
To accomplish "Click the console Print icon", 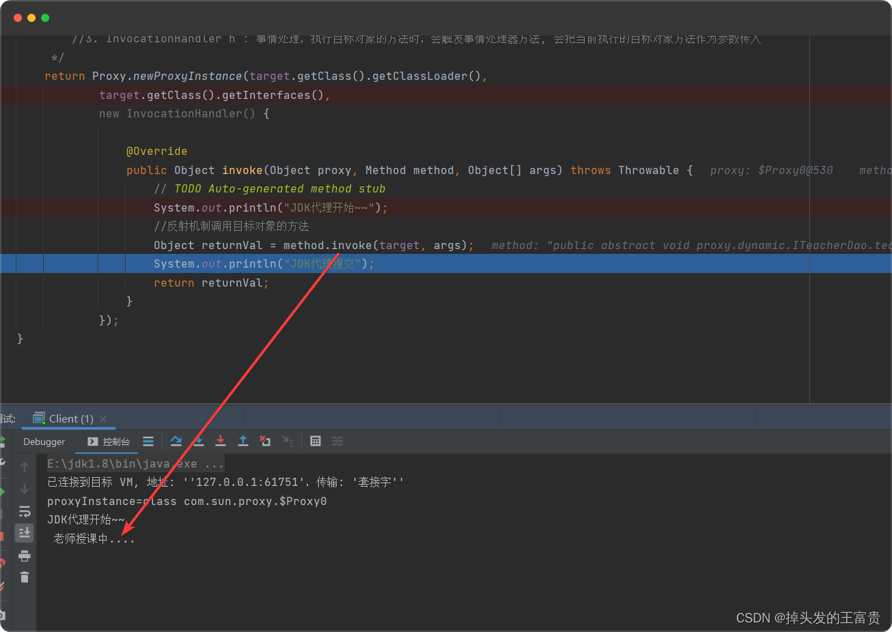I will pos(25,556).
